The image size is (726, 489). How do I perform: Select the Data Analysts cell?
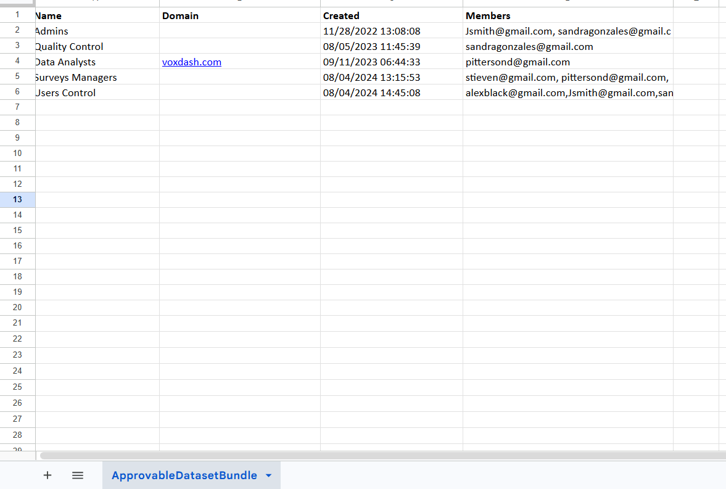(x=97, y=62)
